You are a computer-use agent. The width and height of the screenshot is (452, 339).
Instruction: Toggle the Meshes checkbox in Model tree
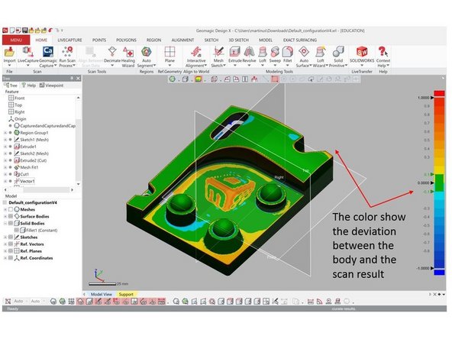coord(11,209)
